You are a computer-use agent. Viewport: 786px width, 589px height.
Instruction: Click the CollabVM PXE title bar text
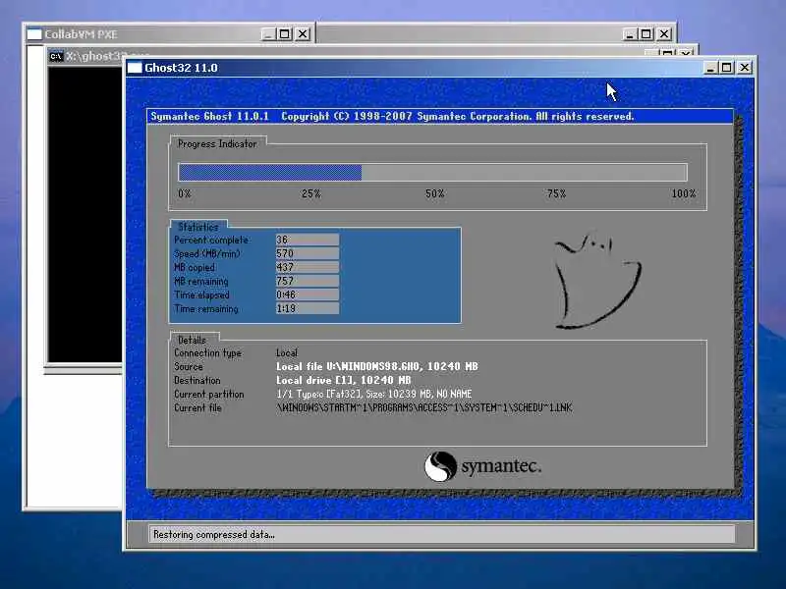coord(81,34)
